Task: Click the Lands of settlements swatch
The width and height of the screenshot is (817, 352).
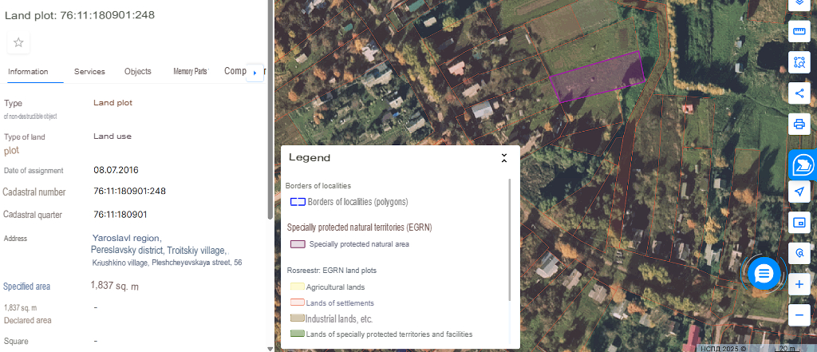Action: tap(298, 303)
